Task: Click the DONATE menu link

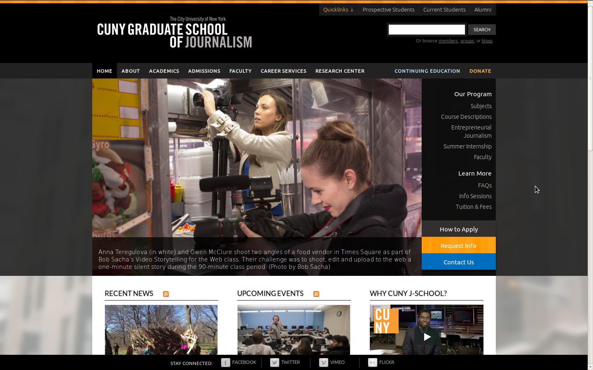Action: click(x=480, y=71)
